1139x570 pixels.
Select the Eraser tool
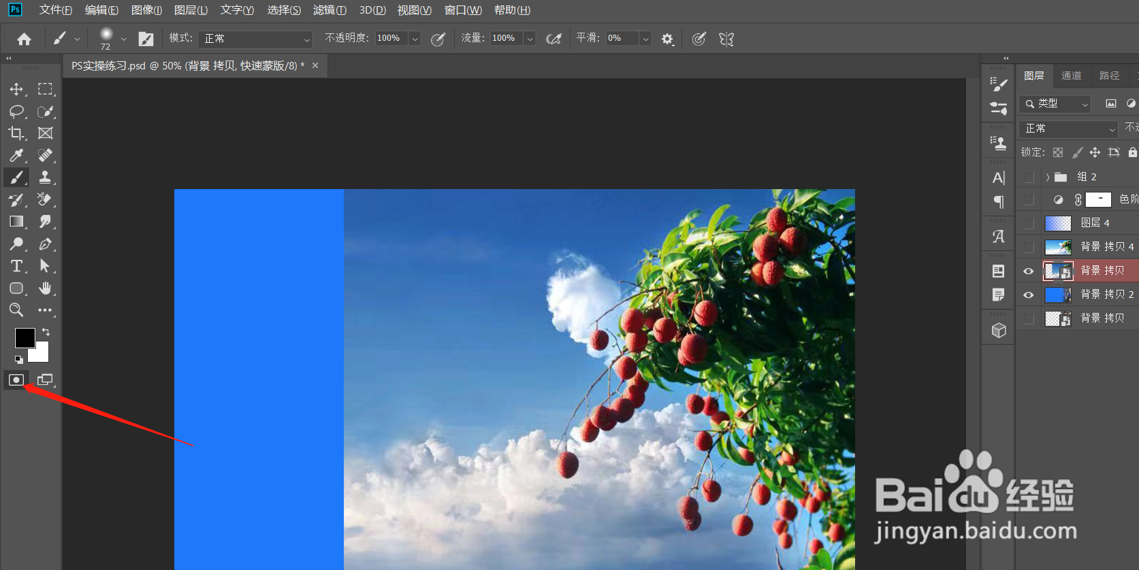click(45, 199)
